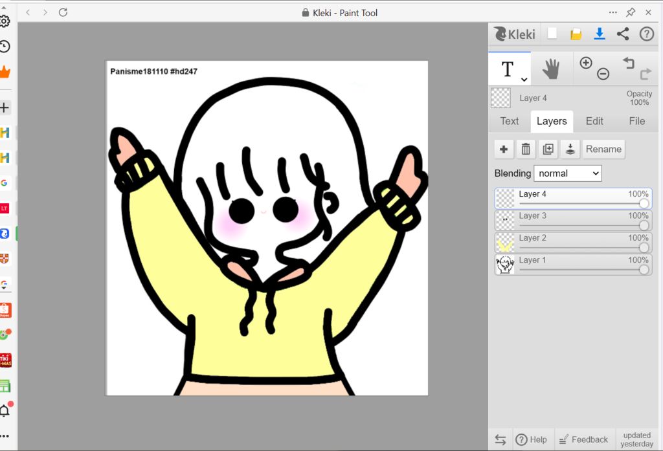The image size is (663, 451).
Task: Adjust Layer 2 opacity slider handle
Action: pyautogui.click(x=644, y=248)
